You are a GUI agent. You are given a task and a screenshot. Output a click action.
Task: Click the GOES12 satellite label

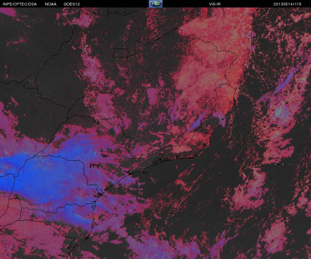[x=72, y=4]
